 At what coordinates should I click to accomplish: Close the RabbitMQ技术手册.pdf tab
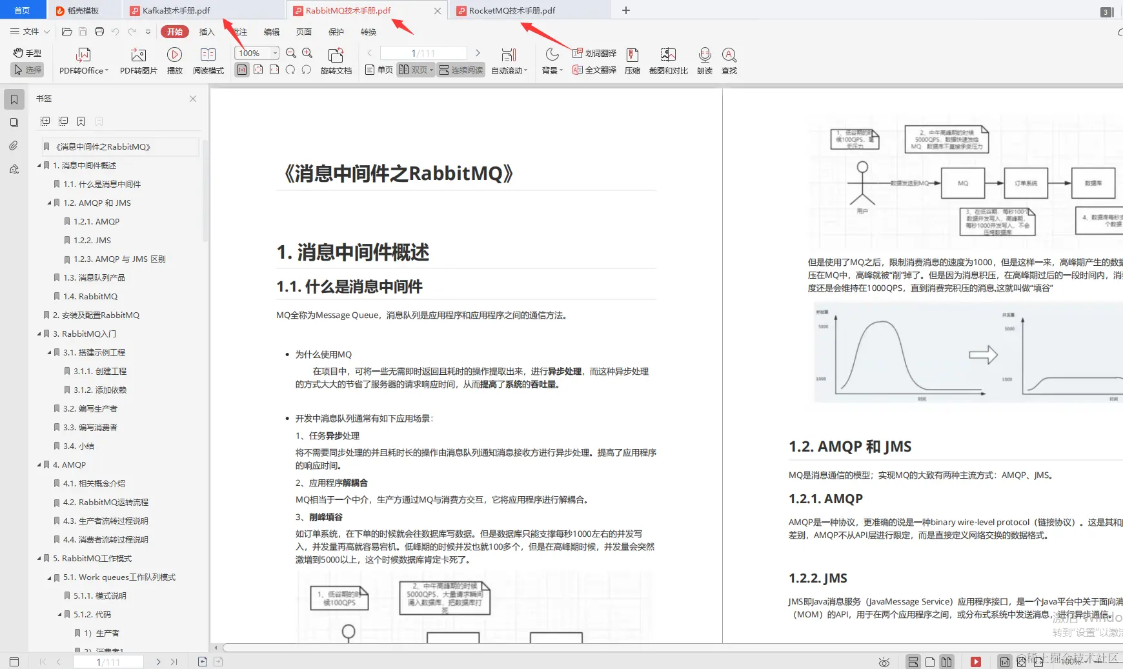coord(438,11)
